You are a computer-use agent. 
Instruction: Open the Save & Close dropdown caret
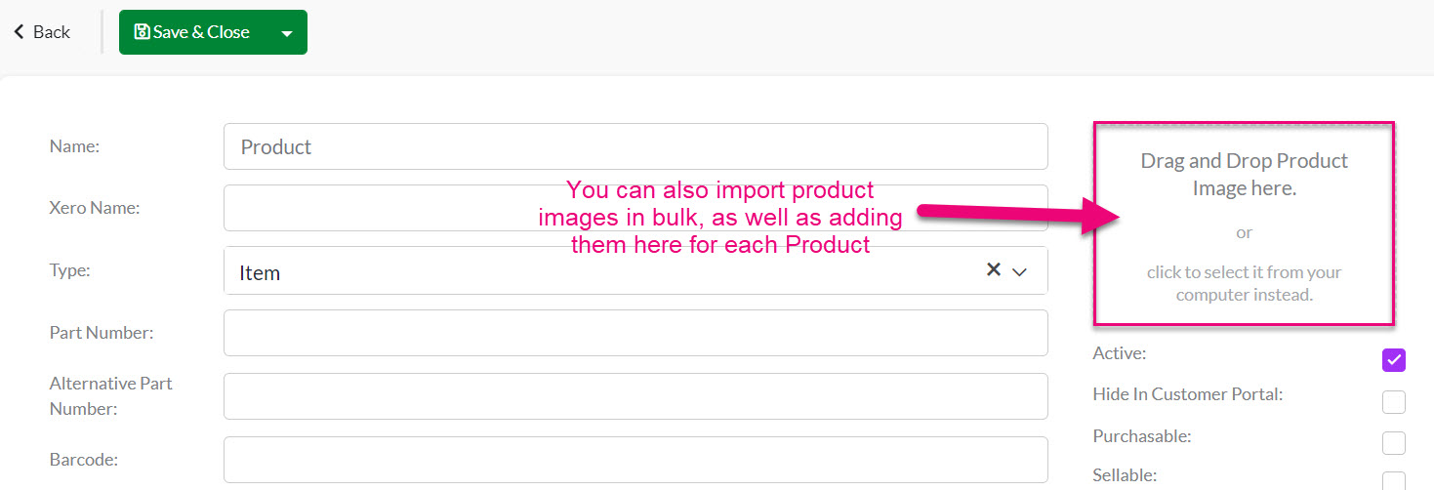tap(286, 33)
